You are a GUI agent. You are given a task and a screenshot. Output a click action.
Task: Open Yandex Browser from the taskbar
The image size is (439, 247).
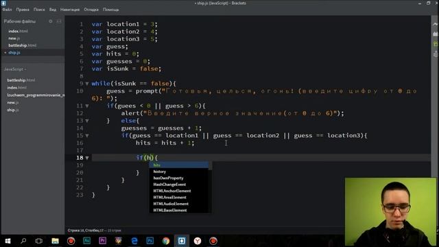[198, 241]
